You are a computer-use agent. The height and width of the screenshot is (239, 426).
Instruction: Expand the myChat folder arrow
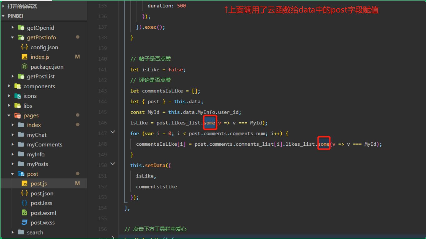coord(13,135)
